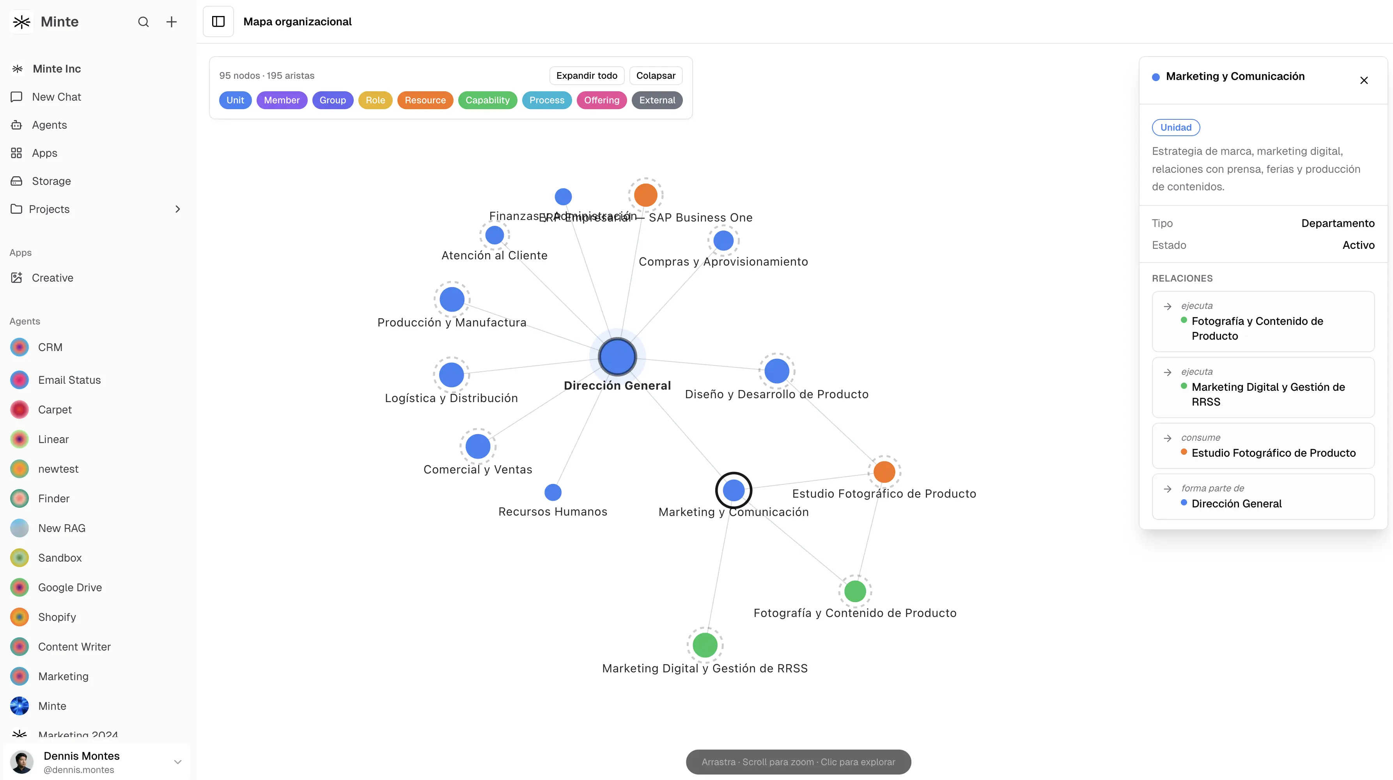The width and height of the screenshot is (1393, 780).
Task: Start a New Chat
Action: (56, 97)
